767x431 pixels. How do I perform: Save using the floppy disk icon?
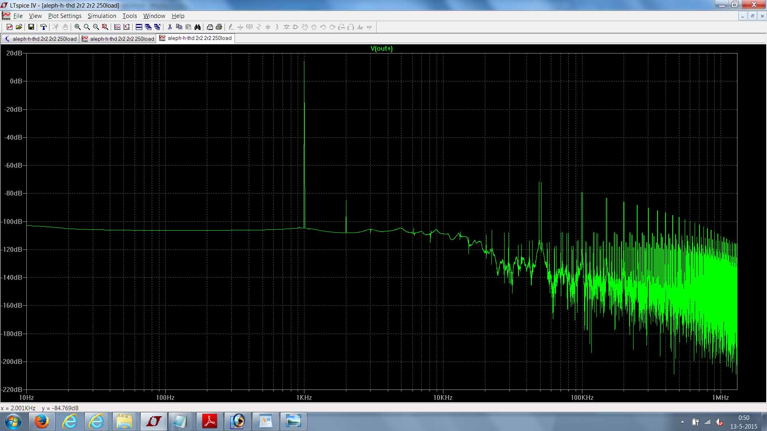(31, 27)
